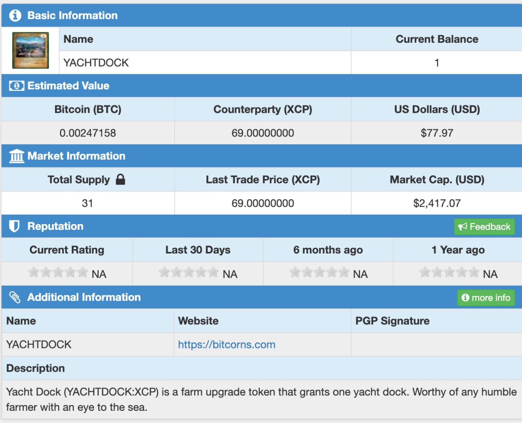The height and width of the screenshot is (423, 522).
Task: Click the Current Rating star row
Action: pos(58,272)
